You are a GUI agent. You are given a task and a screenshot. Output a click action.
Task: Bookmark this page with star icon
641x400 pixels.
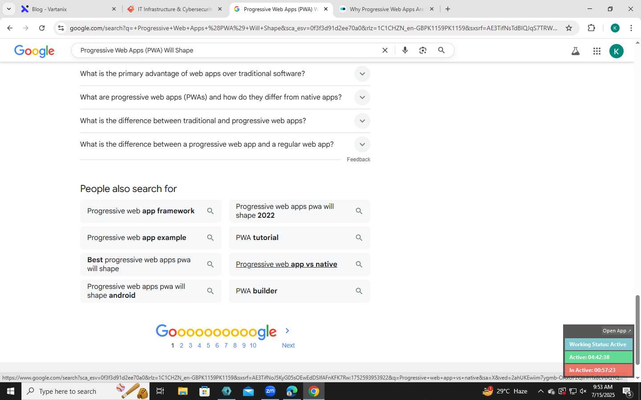(x=569, y=28)
